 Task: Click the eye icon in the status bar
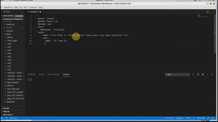coord(6,118)
